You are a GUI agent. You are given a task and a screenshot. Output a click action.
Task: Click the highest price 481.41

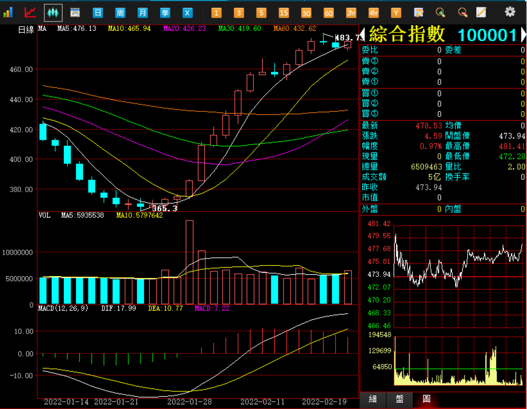tap(512, 147)
